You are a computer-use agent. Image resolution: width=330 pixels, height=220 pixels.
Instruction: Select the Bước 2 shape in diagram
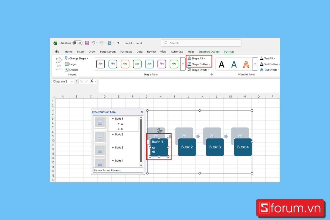[187, 147]
